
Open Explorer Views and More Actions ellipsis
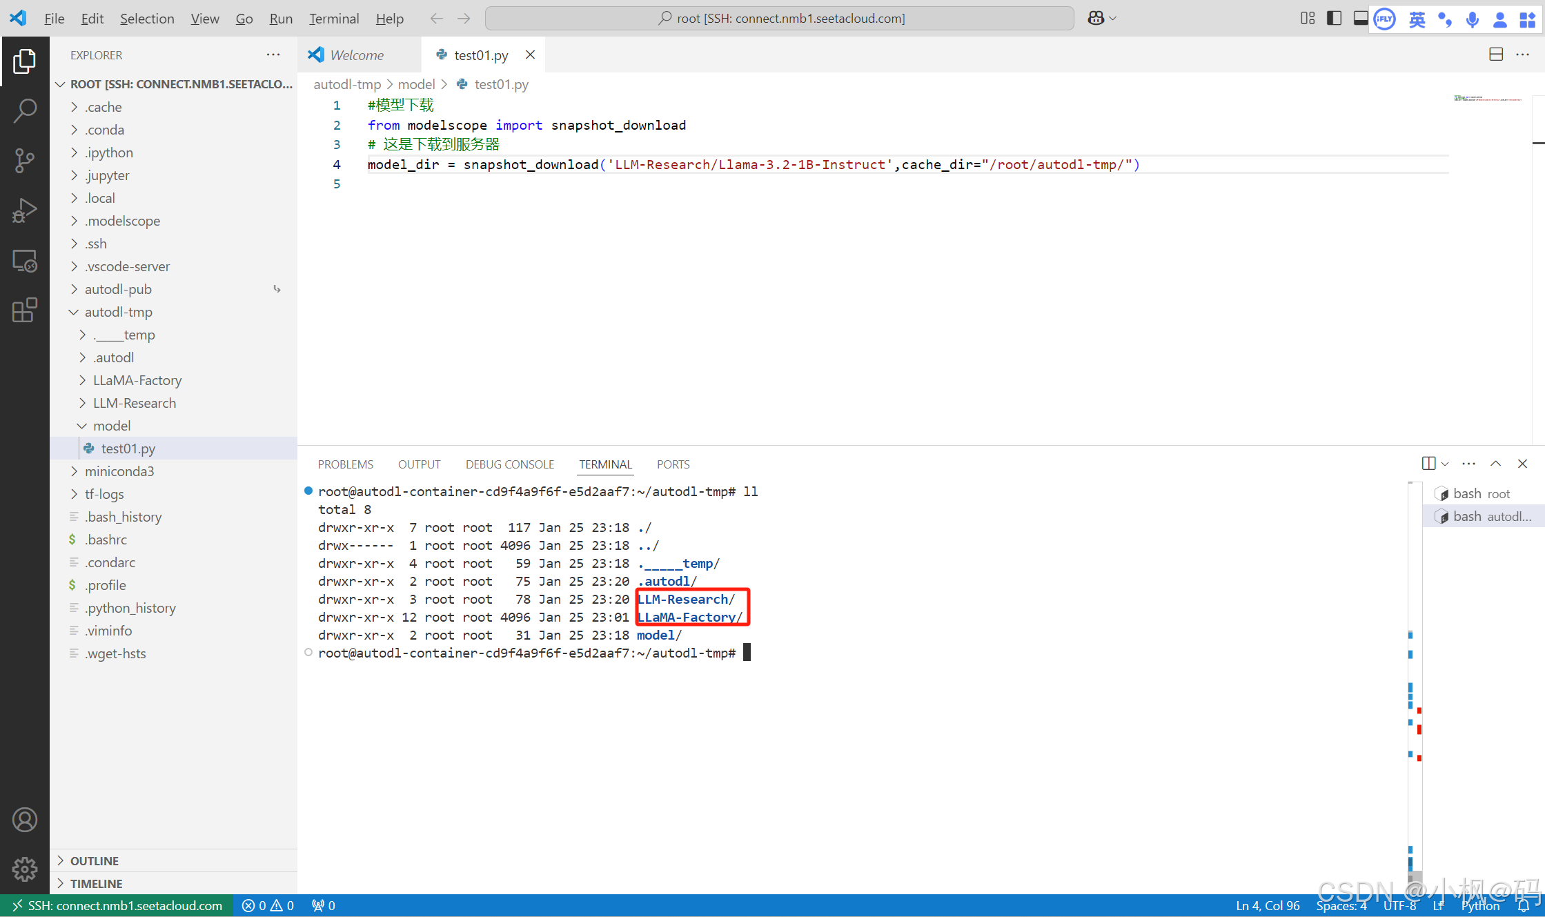pyautogui.click(x=273, y=55)
